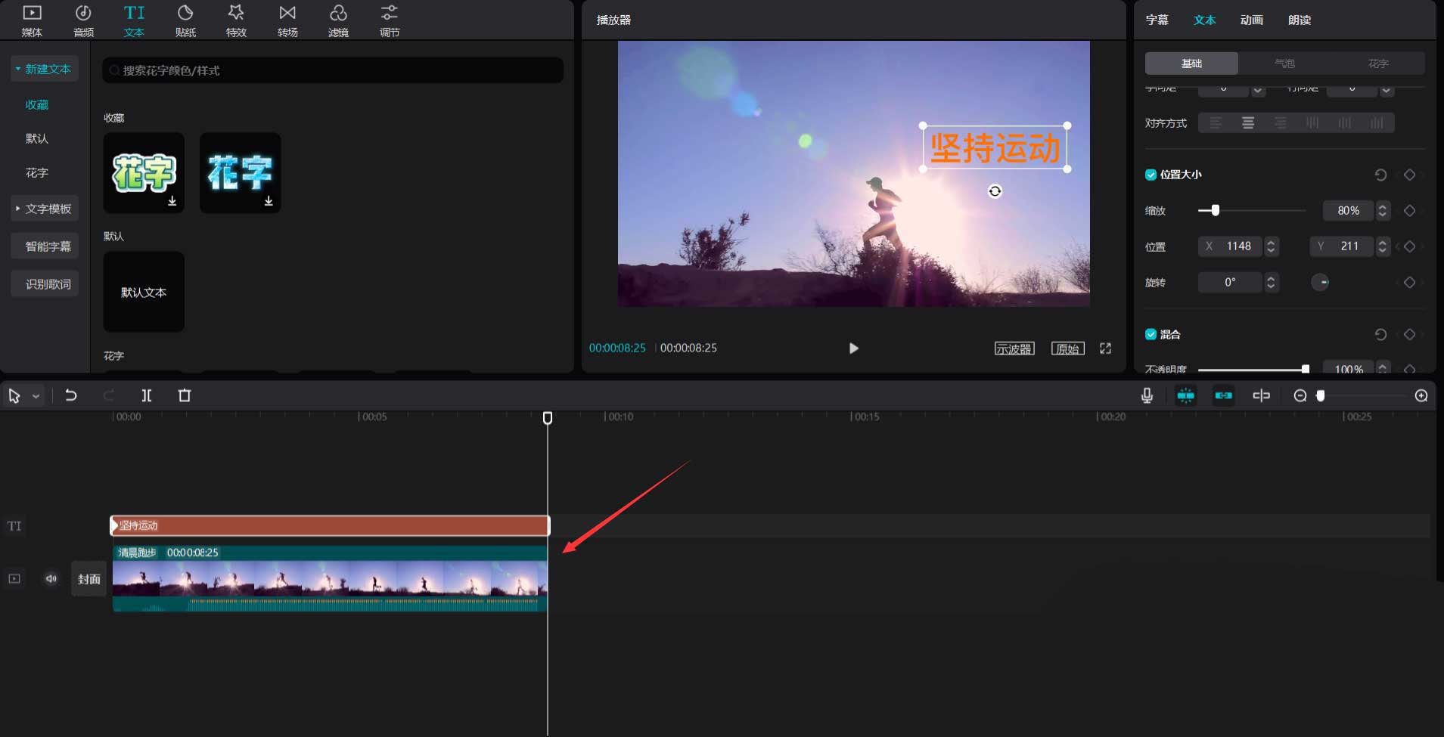Select the split tool in the timeline toolbar
Image resolution: width=1444 pixels, height=737 pixels.
[147, 395]
